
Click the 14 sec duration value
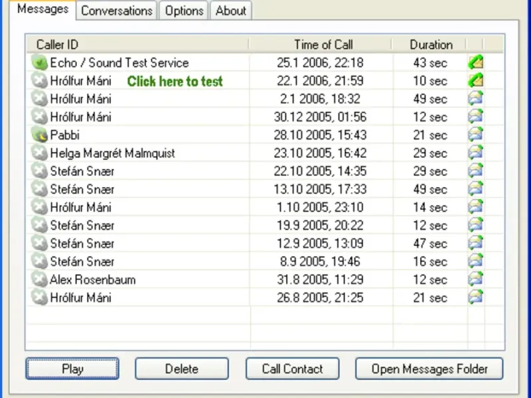[x=430, y=207]
